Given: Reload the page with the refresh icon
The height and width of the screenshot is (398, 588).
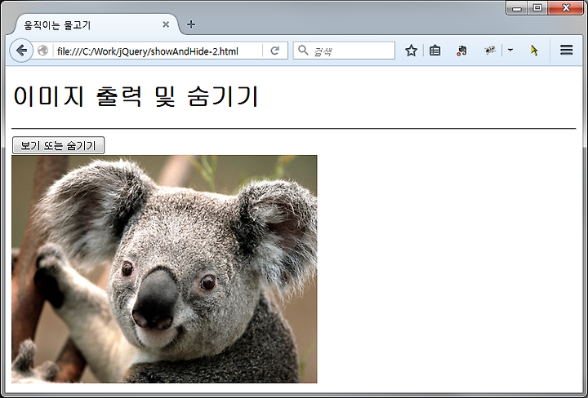Looking at the screenshot, I should (x=275, y=51).
